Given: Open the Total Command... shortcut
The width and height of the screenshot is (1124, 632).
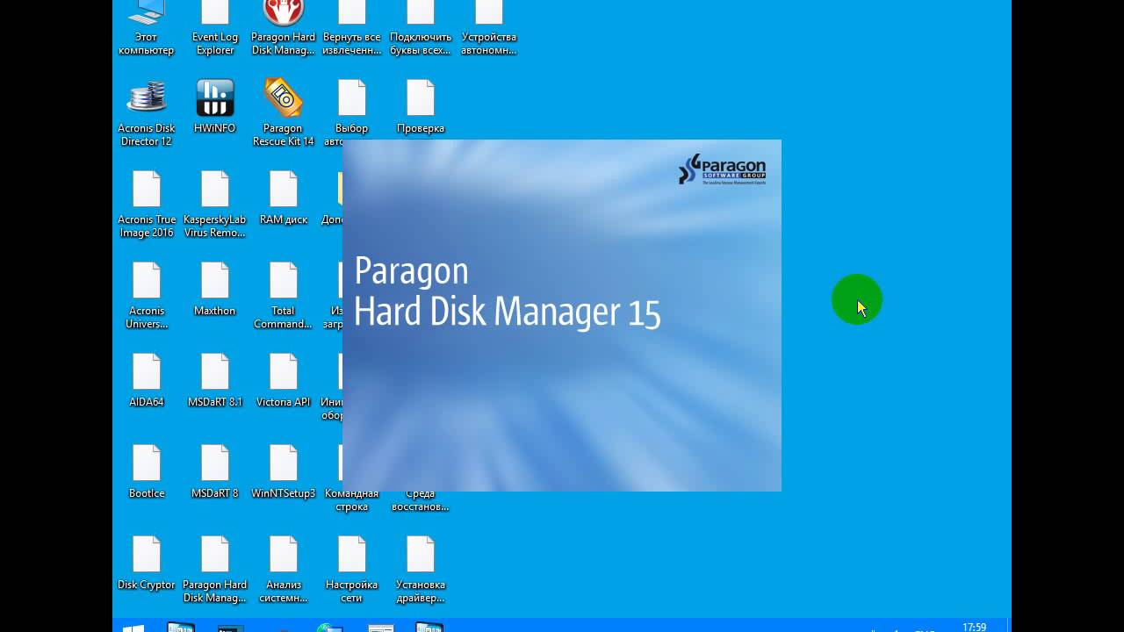Looking at the screenshot, I should [283, 296].
